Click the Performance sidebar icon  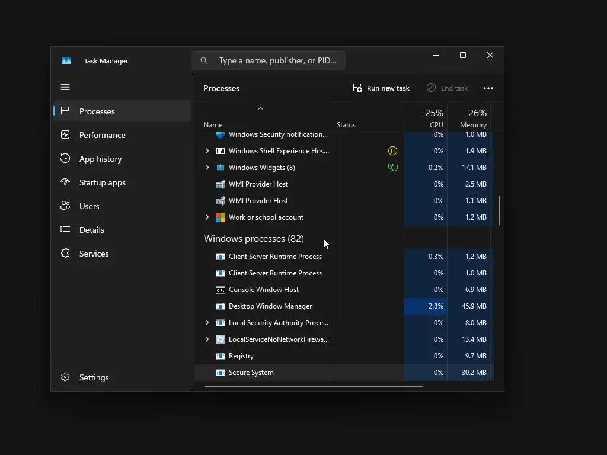click(65, 134)
